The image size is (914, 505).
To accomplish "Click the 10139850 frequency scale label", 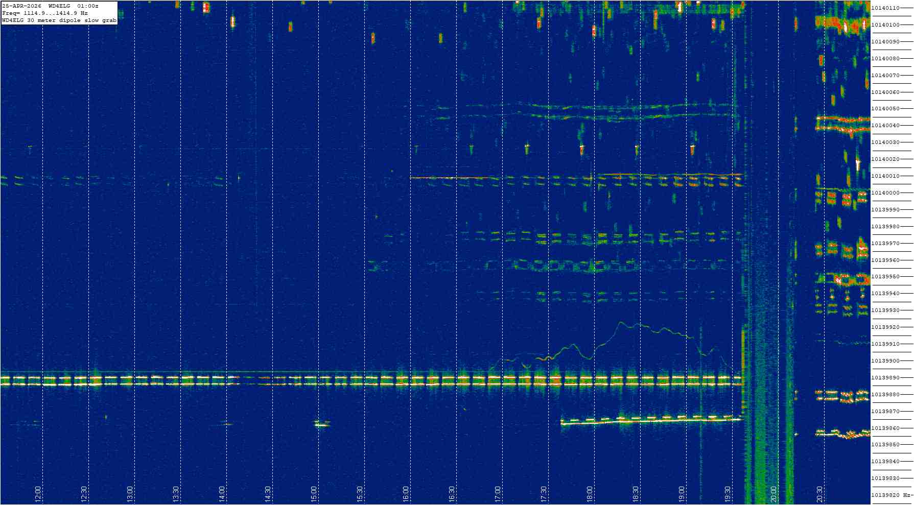I will click(885, 445).
